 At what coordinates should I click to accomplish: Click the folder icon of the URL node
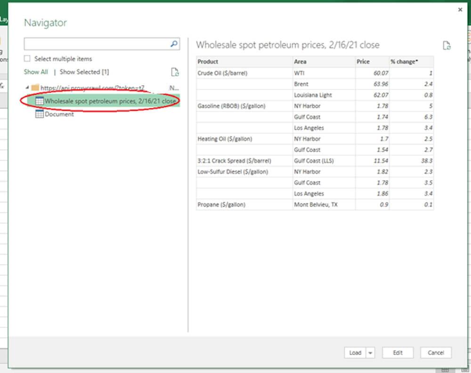35,88
